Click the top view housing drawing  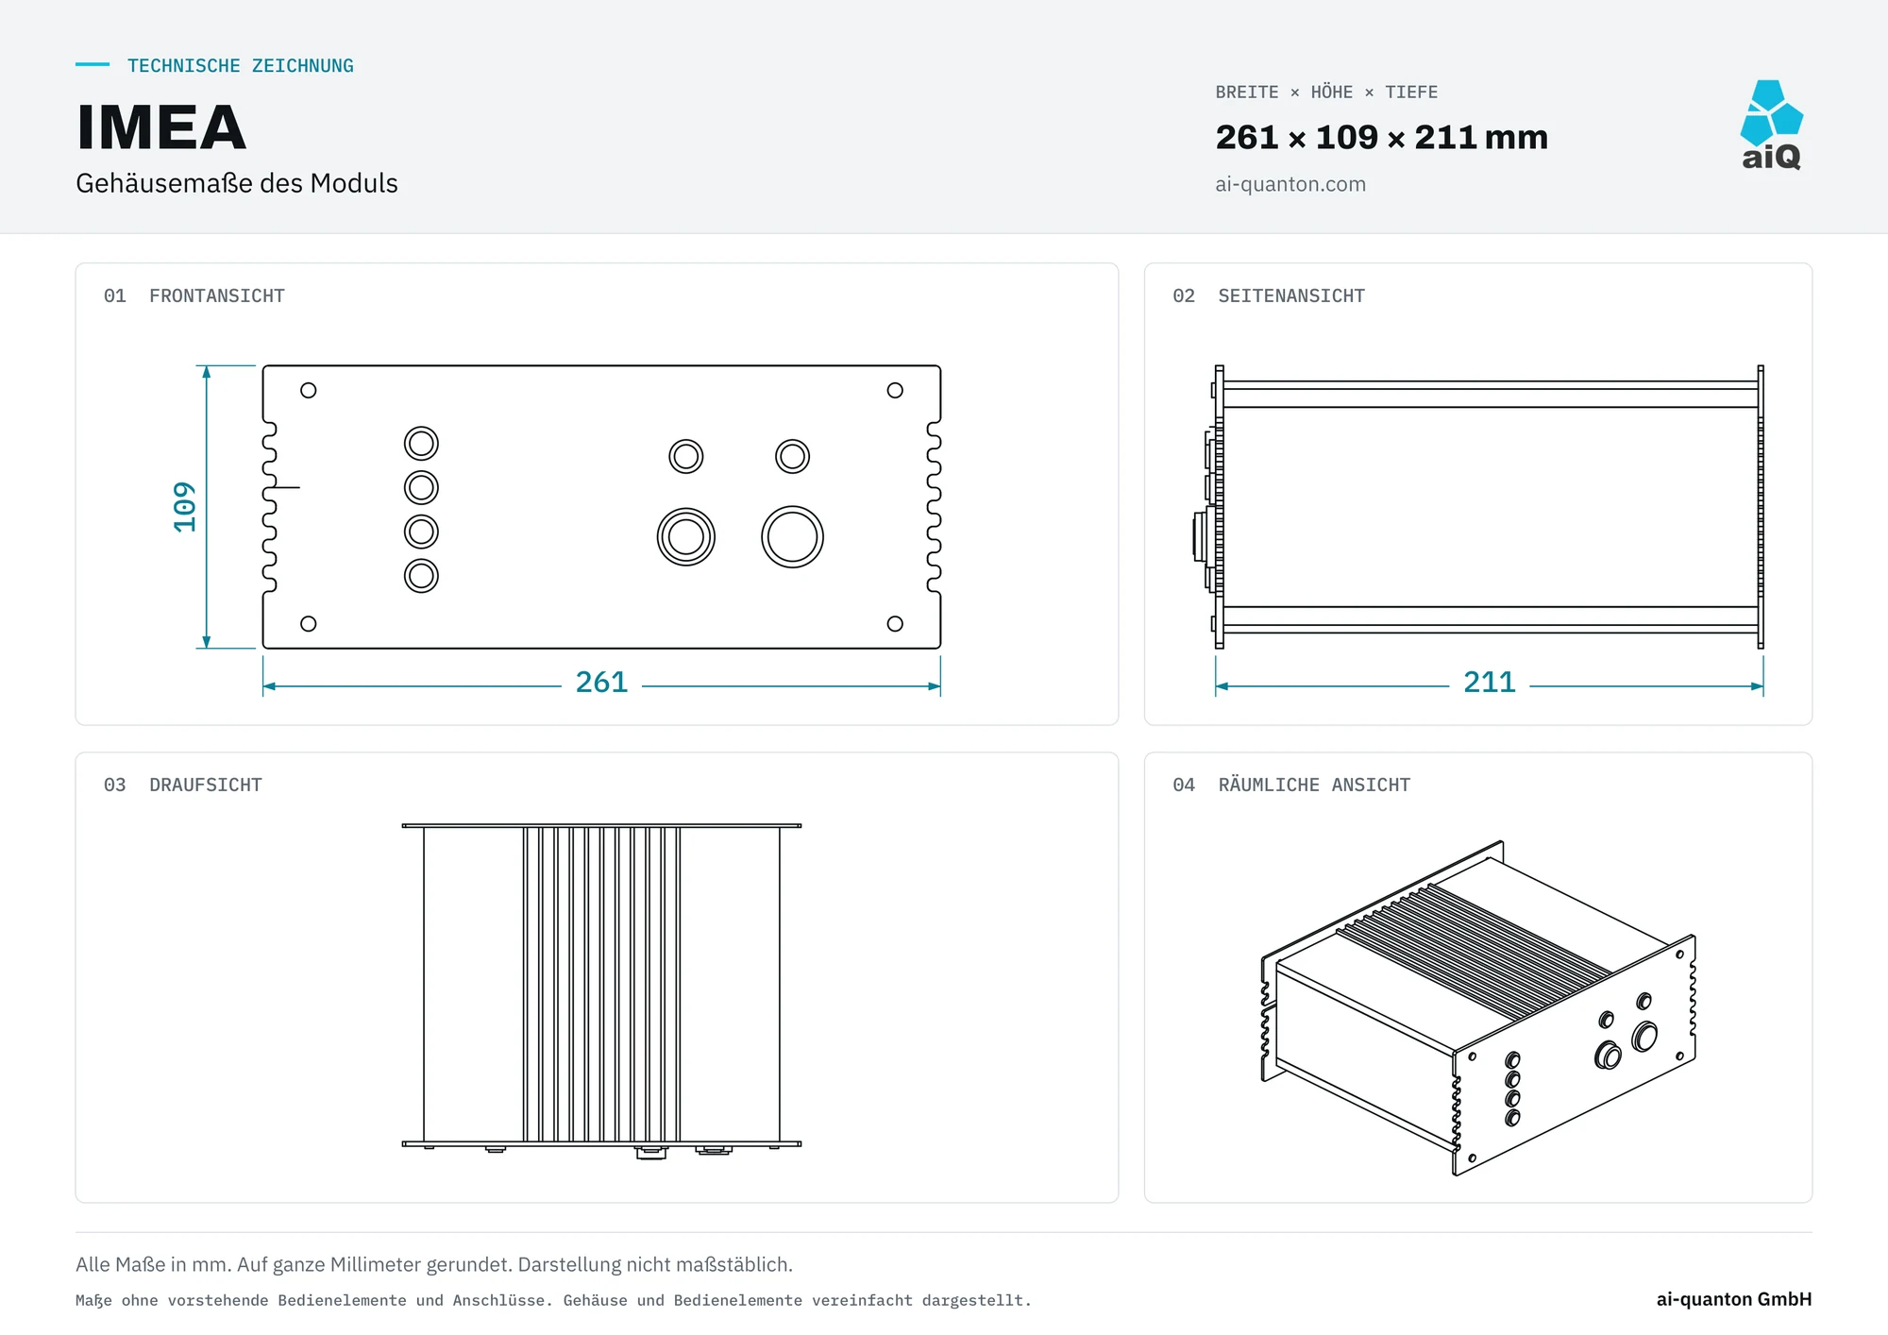pos(601,990)
